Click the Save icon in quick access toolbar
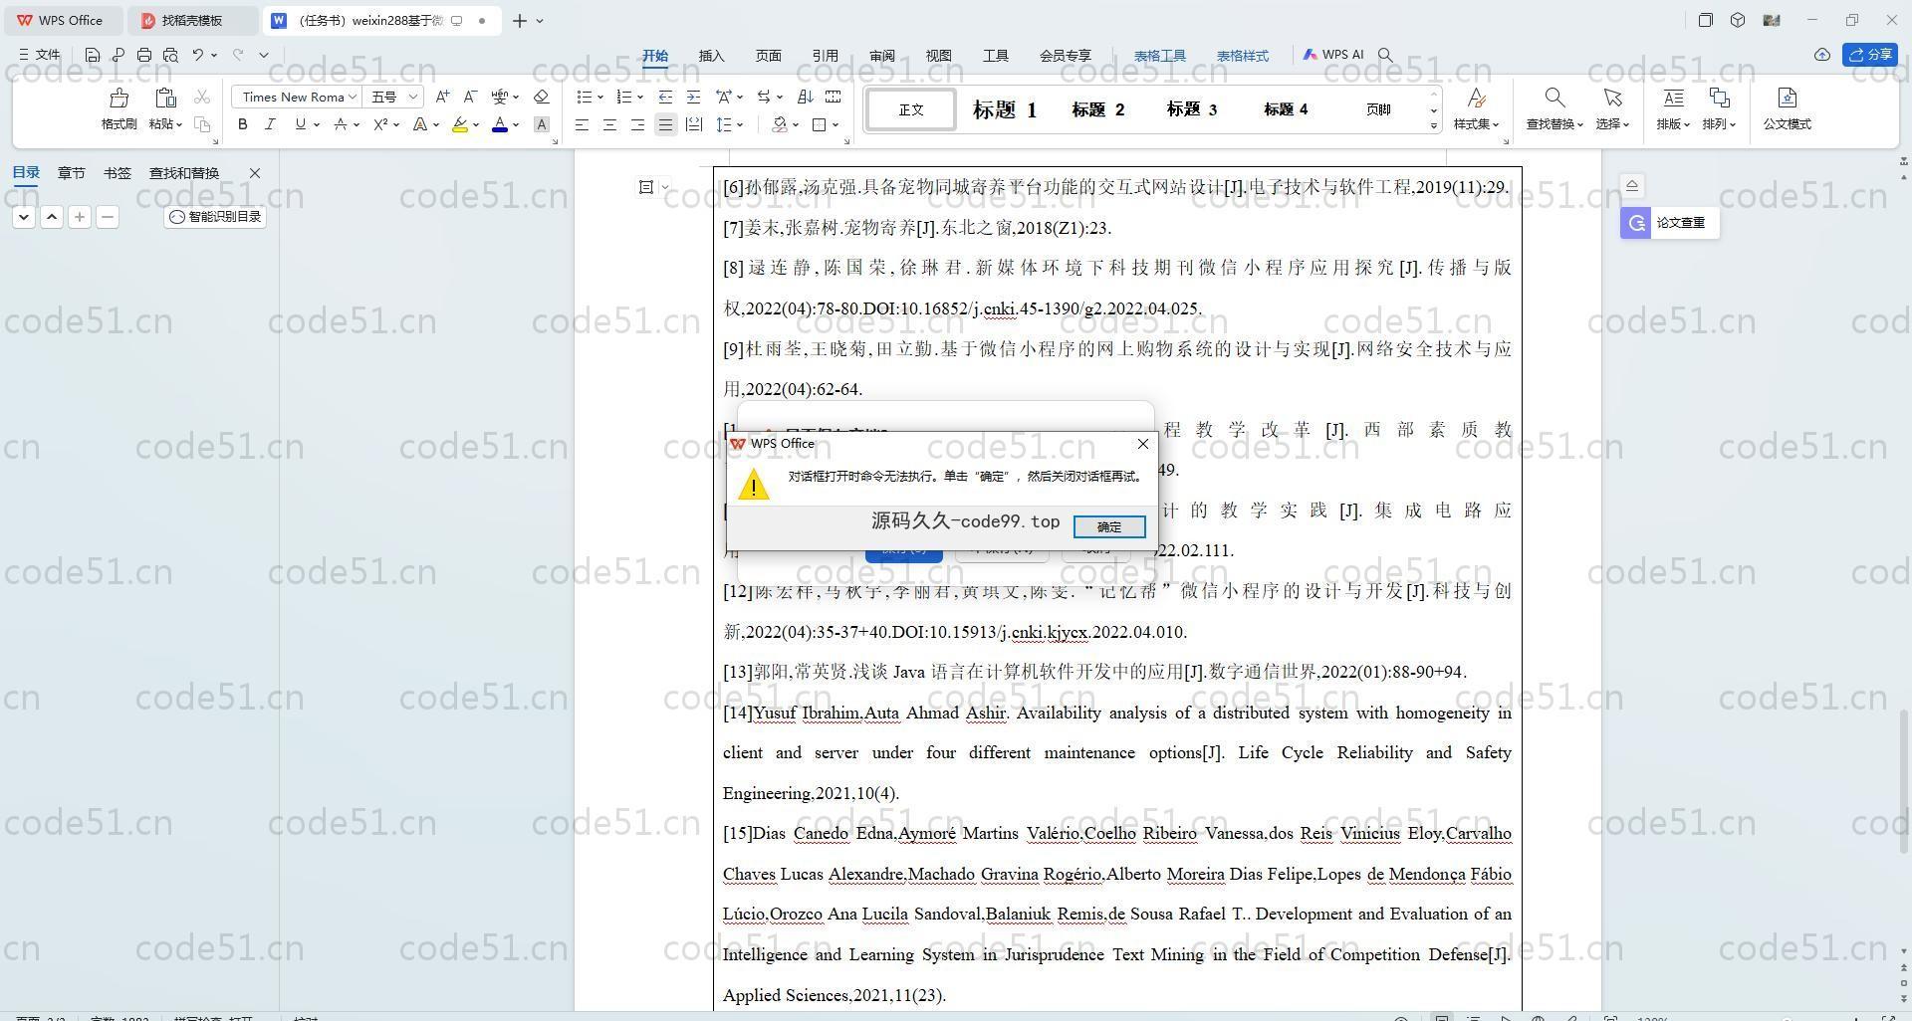 (x=93, y=56)
